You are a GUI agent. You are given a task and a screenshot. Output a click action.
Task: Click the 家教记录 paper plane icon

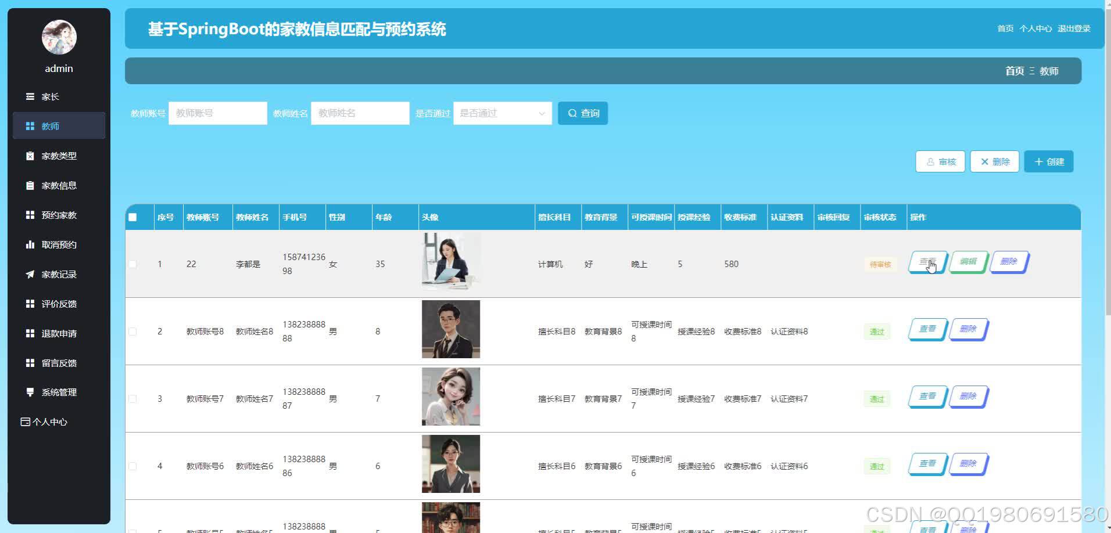[30, 274]
